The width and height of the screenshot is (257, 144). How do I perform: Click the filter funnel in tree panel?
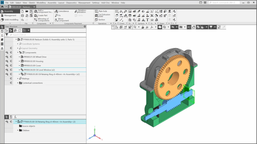pyautogui.click(x=7, y=35)
